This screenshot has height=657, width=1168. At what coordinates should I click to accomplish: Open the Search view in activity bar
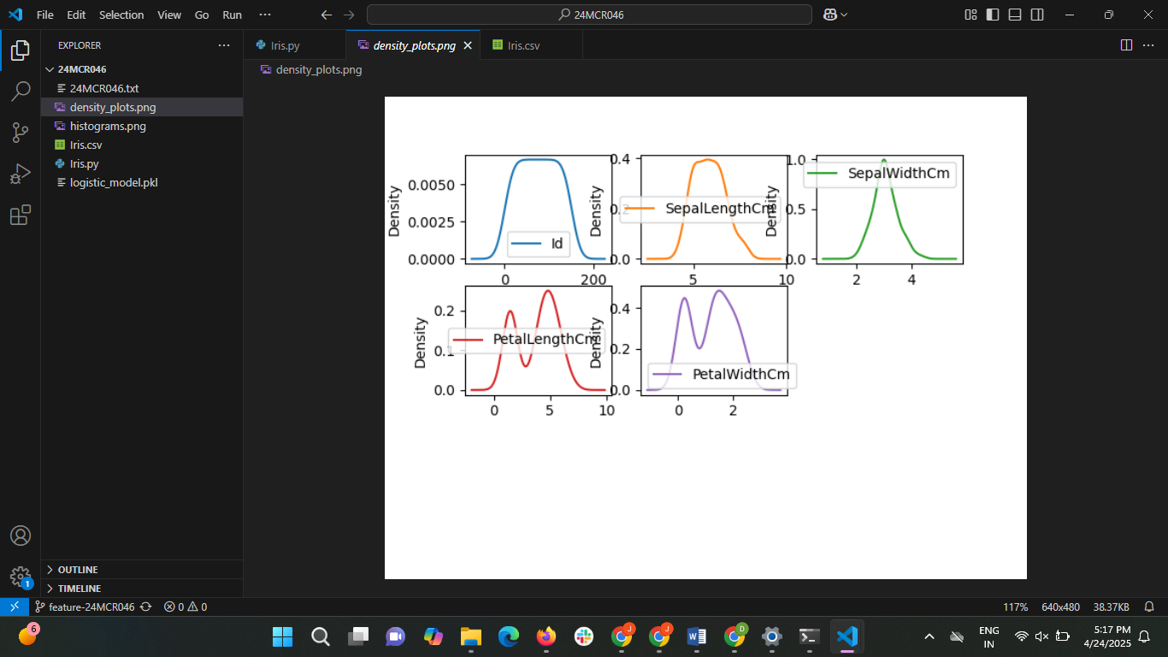click(21, 92)
